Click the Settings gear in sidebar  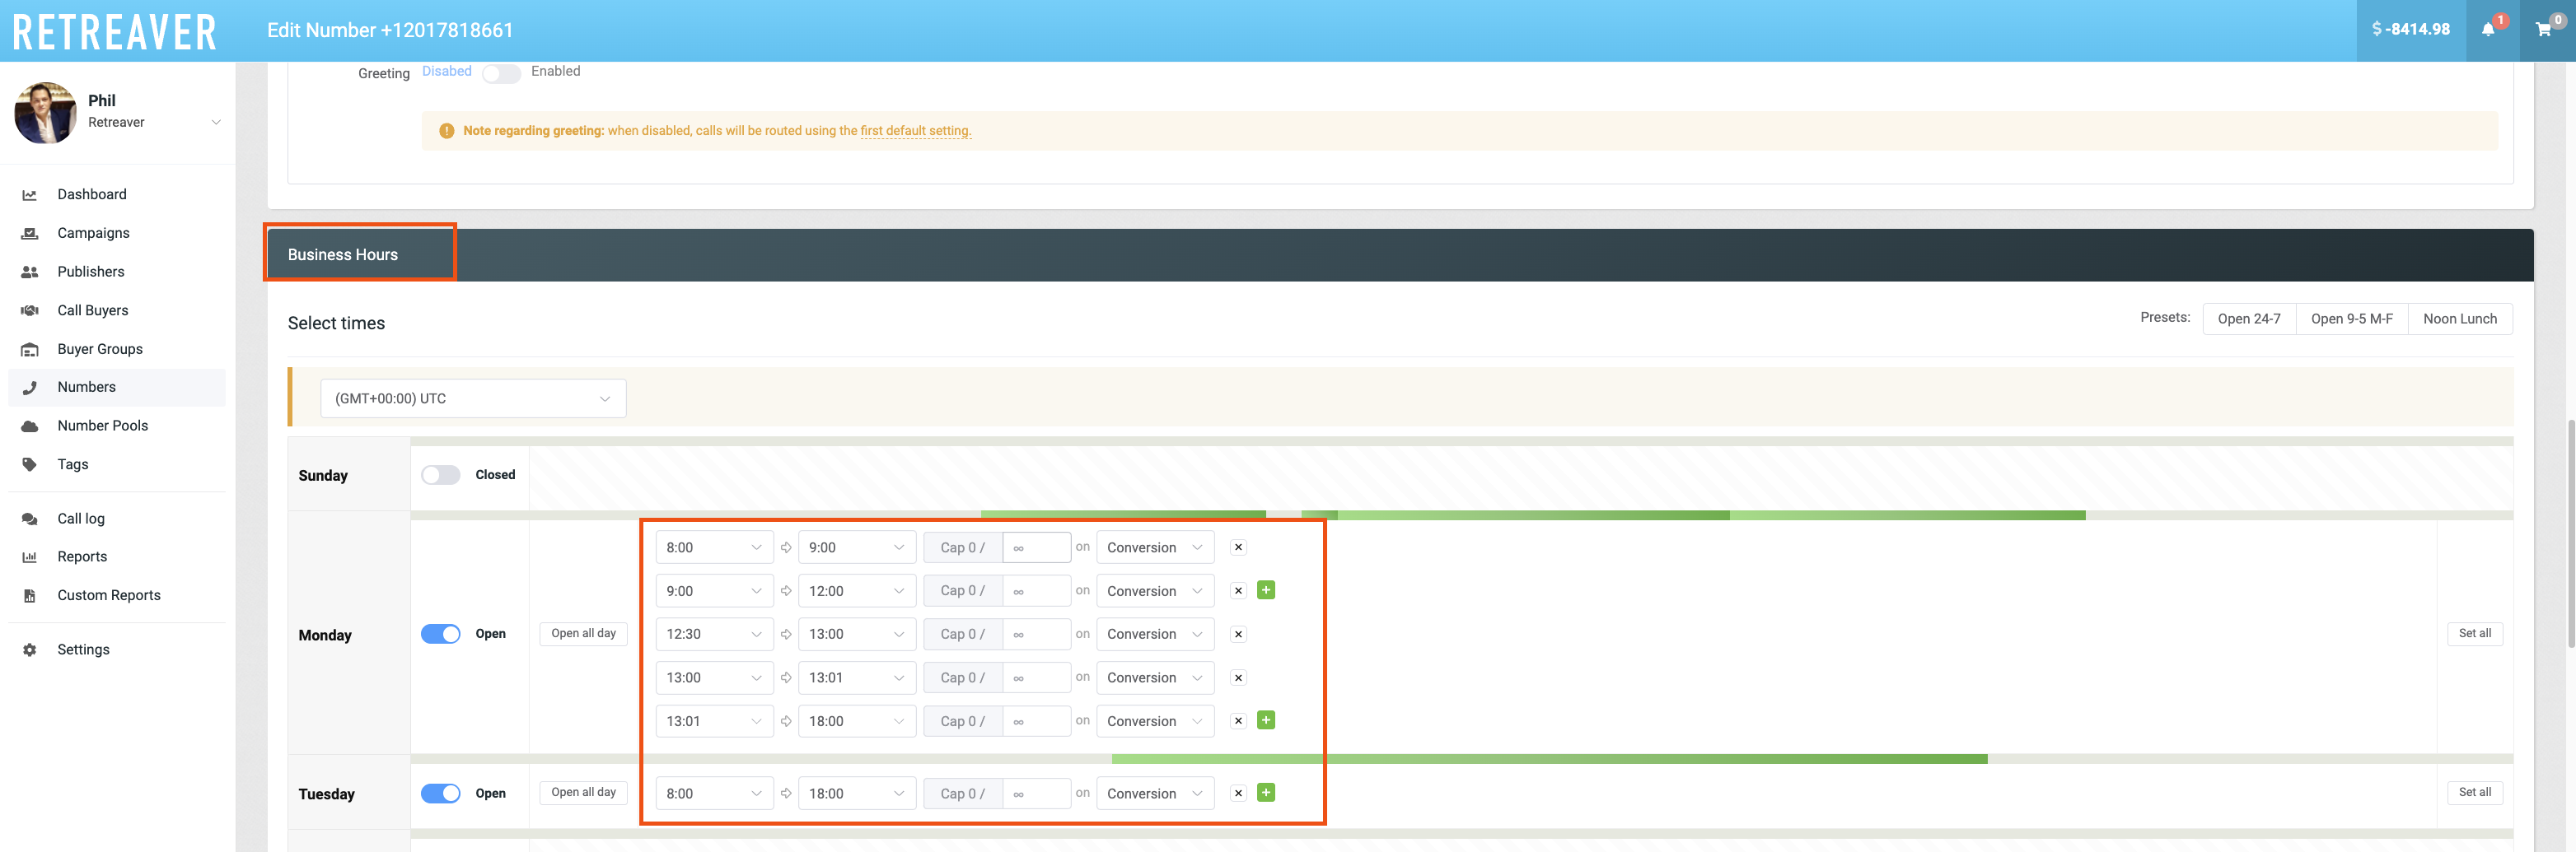[x=30, y=650]
